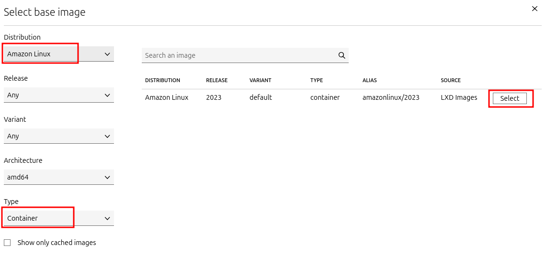The width and height of the screenshot is (546, 277).
Task: Open the Amazon Linux distribution dropdown
Action: tap(59, 54)
